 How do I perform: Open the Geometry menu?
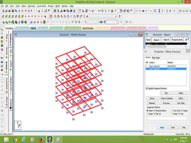(x=31, y=6)
